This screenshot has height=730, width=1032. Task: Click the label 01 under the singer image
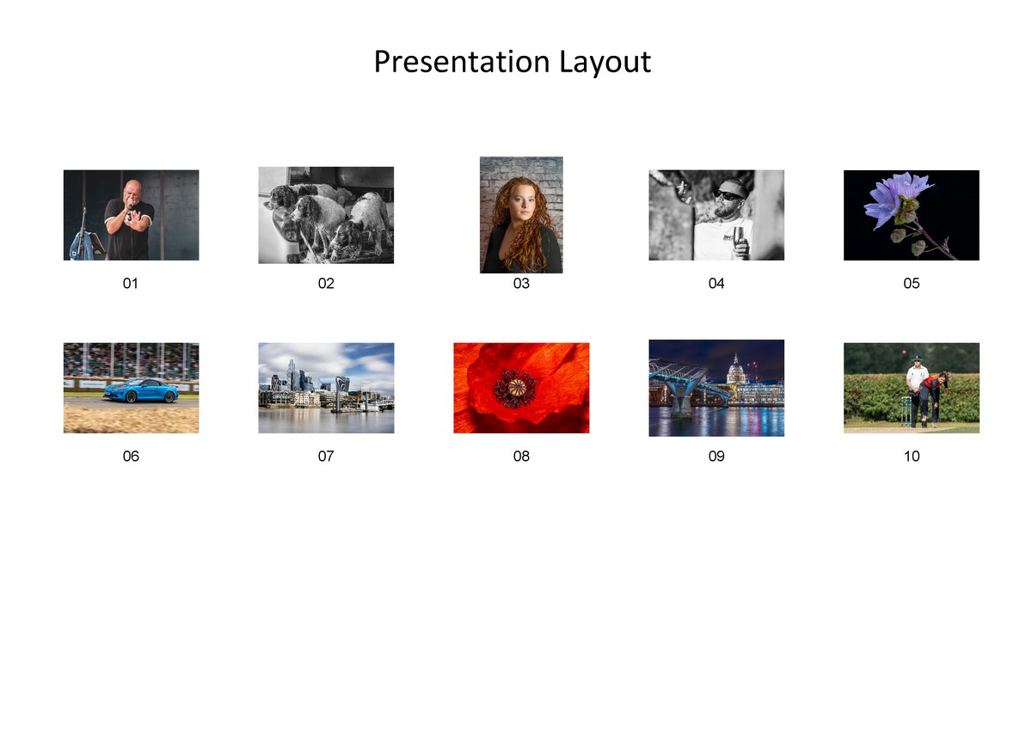pos(131,283)
